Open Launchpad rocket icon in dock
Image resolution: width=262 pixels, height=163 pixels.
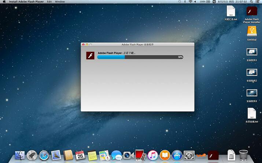click(x=32, y=155)
